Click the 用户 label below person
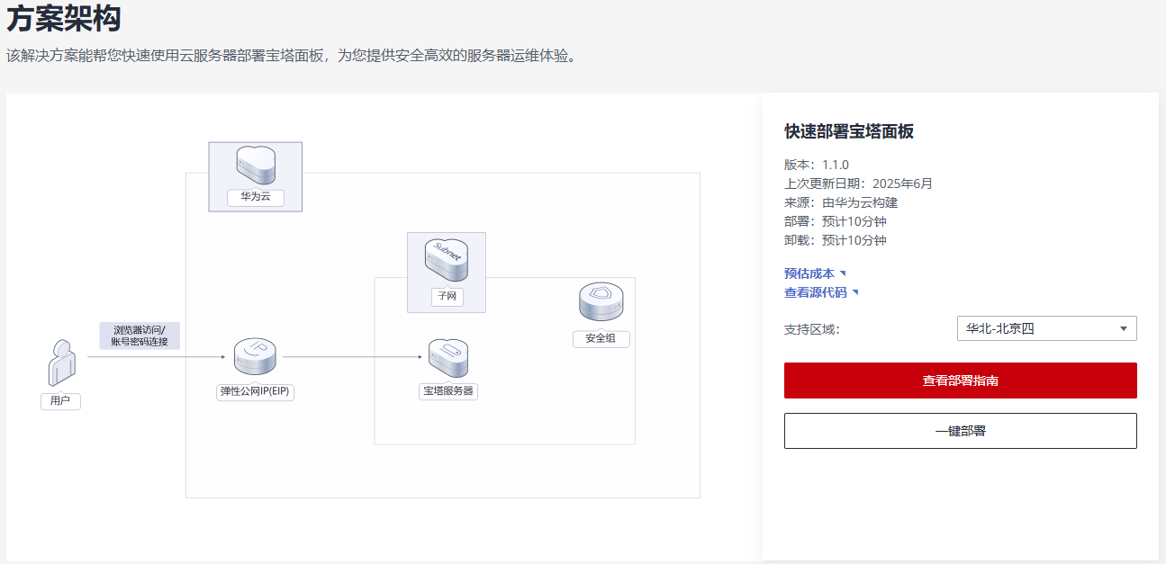The width and height of the screenshot is (1166, 564). click(60, 401)
